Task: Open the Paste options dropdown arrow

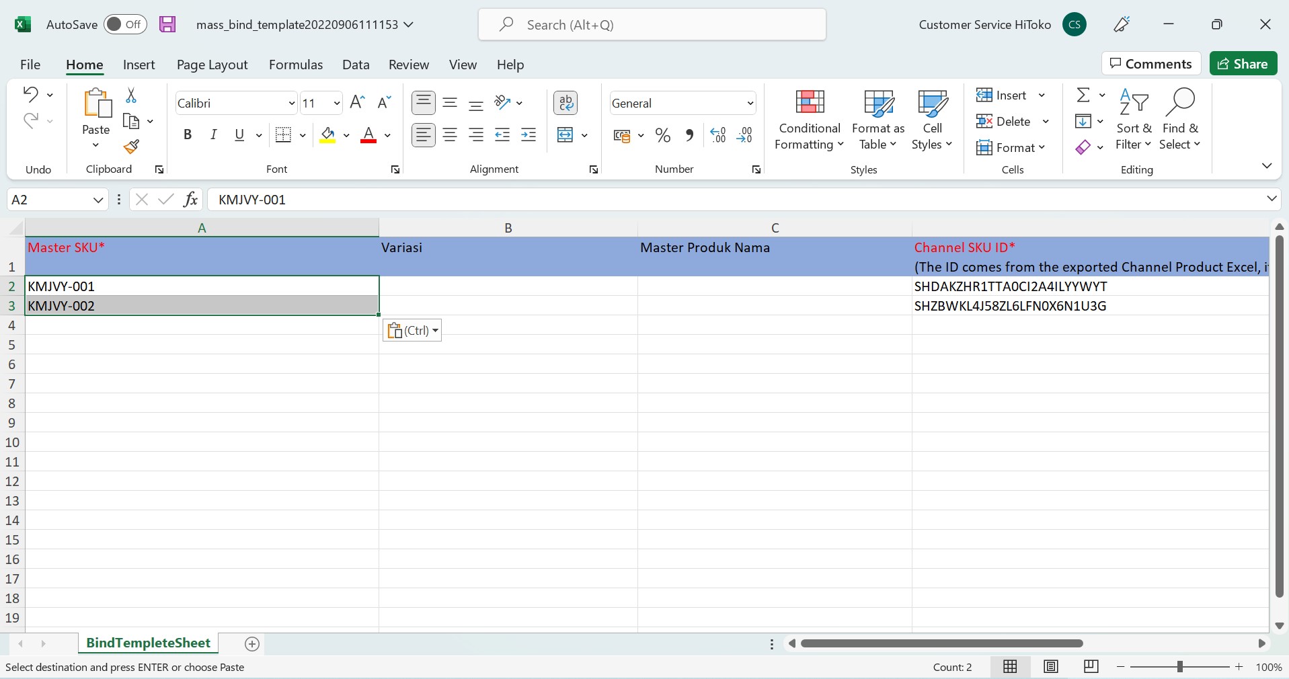Action: [95, 145]
